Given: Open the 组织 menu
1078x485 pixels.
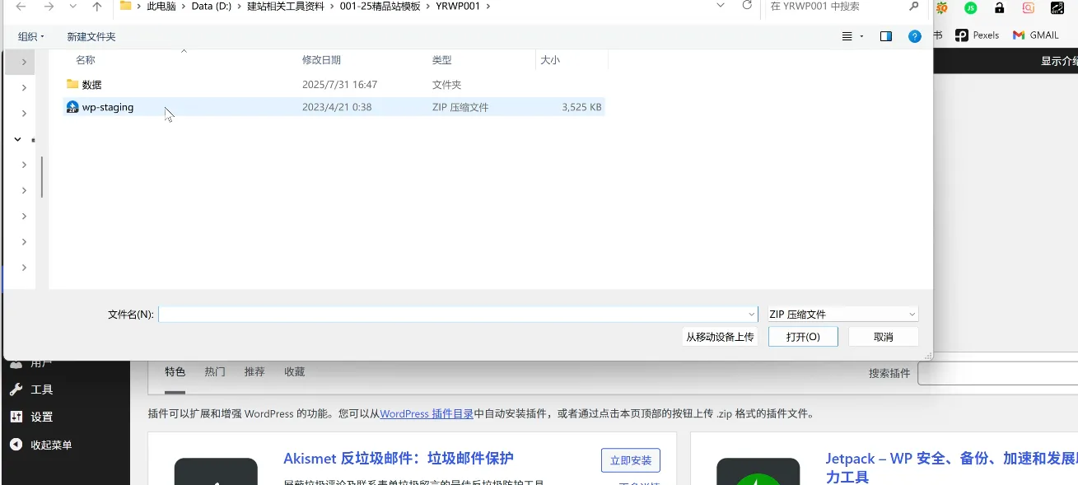Looking at the screenshot, I should pos(31,37).
